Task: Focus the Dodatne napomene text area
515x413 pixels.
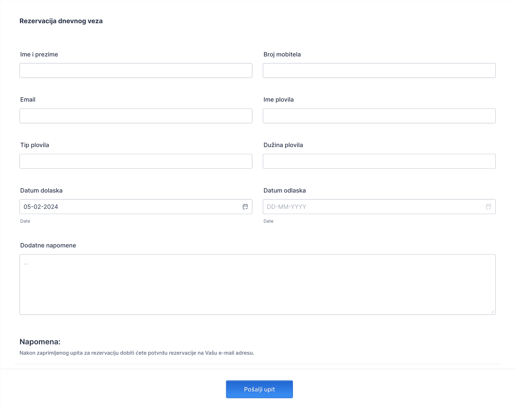Action: (x=257, y=284)
